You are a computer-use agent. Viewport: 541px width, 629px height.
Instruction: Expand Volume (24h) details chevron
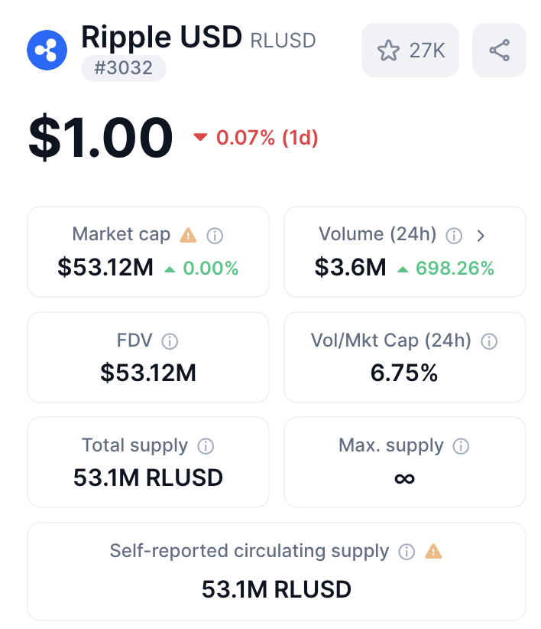coord(481,236)
